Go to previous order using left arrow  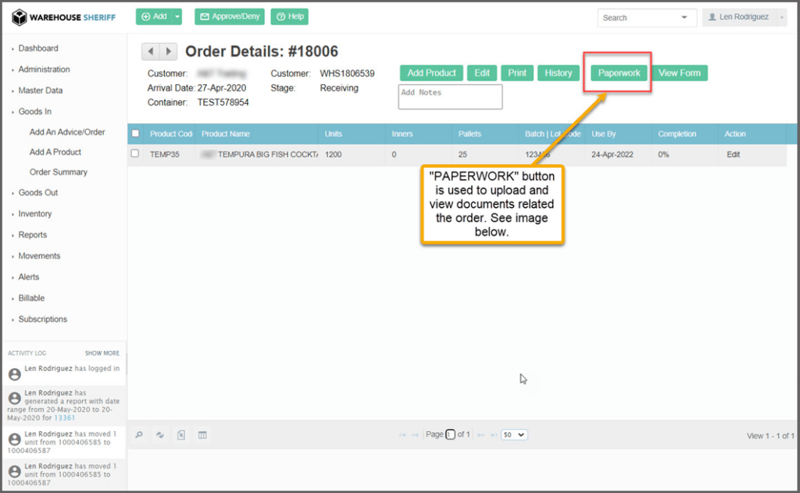point(150,52)
